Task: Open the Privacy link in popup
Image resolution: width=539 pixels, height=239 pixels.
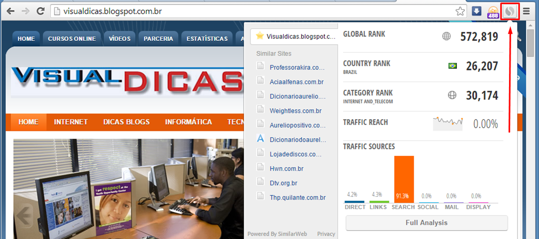Action: point(326,234)
